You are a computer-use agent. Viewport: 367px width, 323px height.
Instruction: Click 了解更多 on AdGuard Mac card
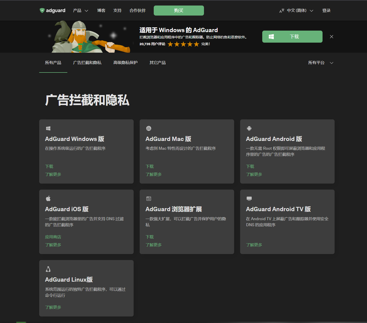153,174
